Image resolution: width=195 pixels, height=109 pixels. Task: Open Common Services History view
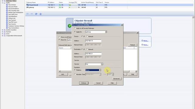click(x=16, y=26)
